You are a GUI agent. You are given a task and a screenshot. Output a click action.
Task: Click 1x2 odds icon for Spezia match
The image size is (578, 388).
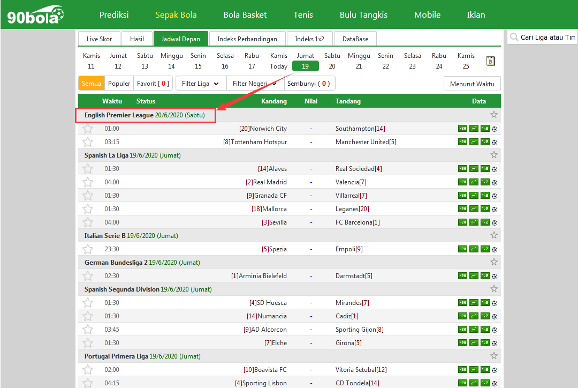click(x=485, y=249)
